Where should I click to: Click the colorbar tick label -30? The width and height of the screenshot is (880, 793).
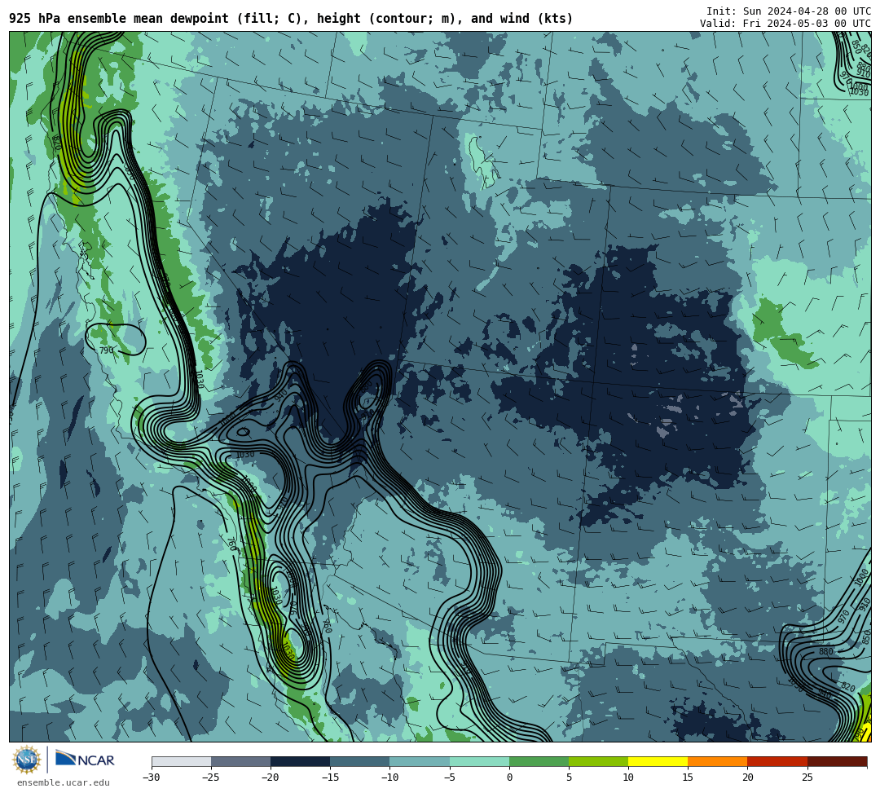(x=152, y=778)
